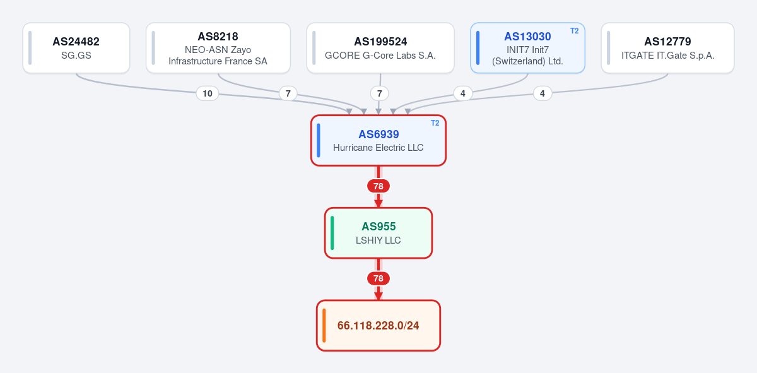
Task: Click the edge label 7 from AS8218
Action: (x=288, y=93)
